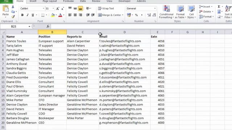Open Cell Styles gallery
Image resolution: width=232 pixels, height=130 pixels.
(191, 12)
